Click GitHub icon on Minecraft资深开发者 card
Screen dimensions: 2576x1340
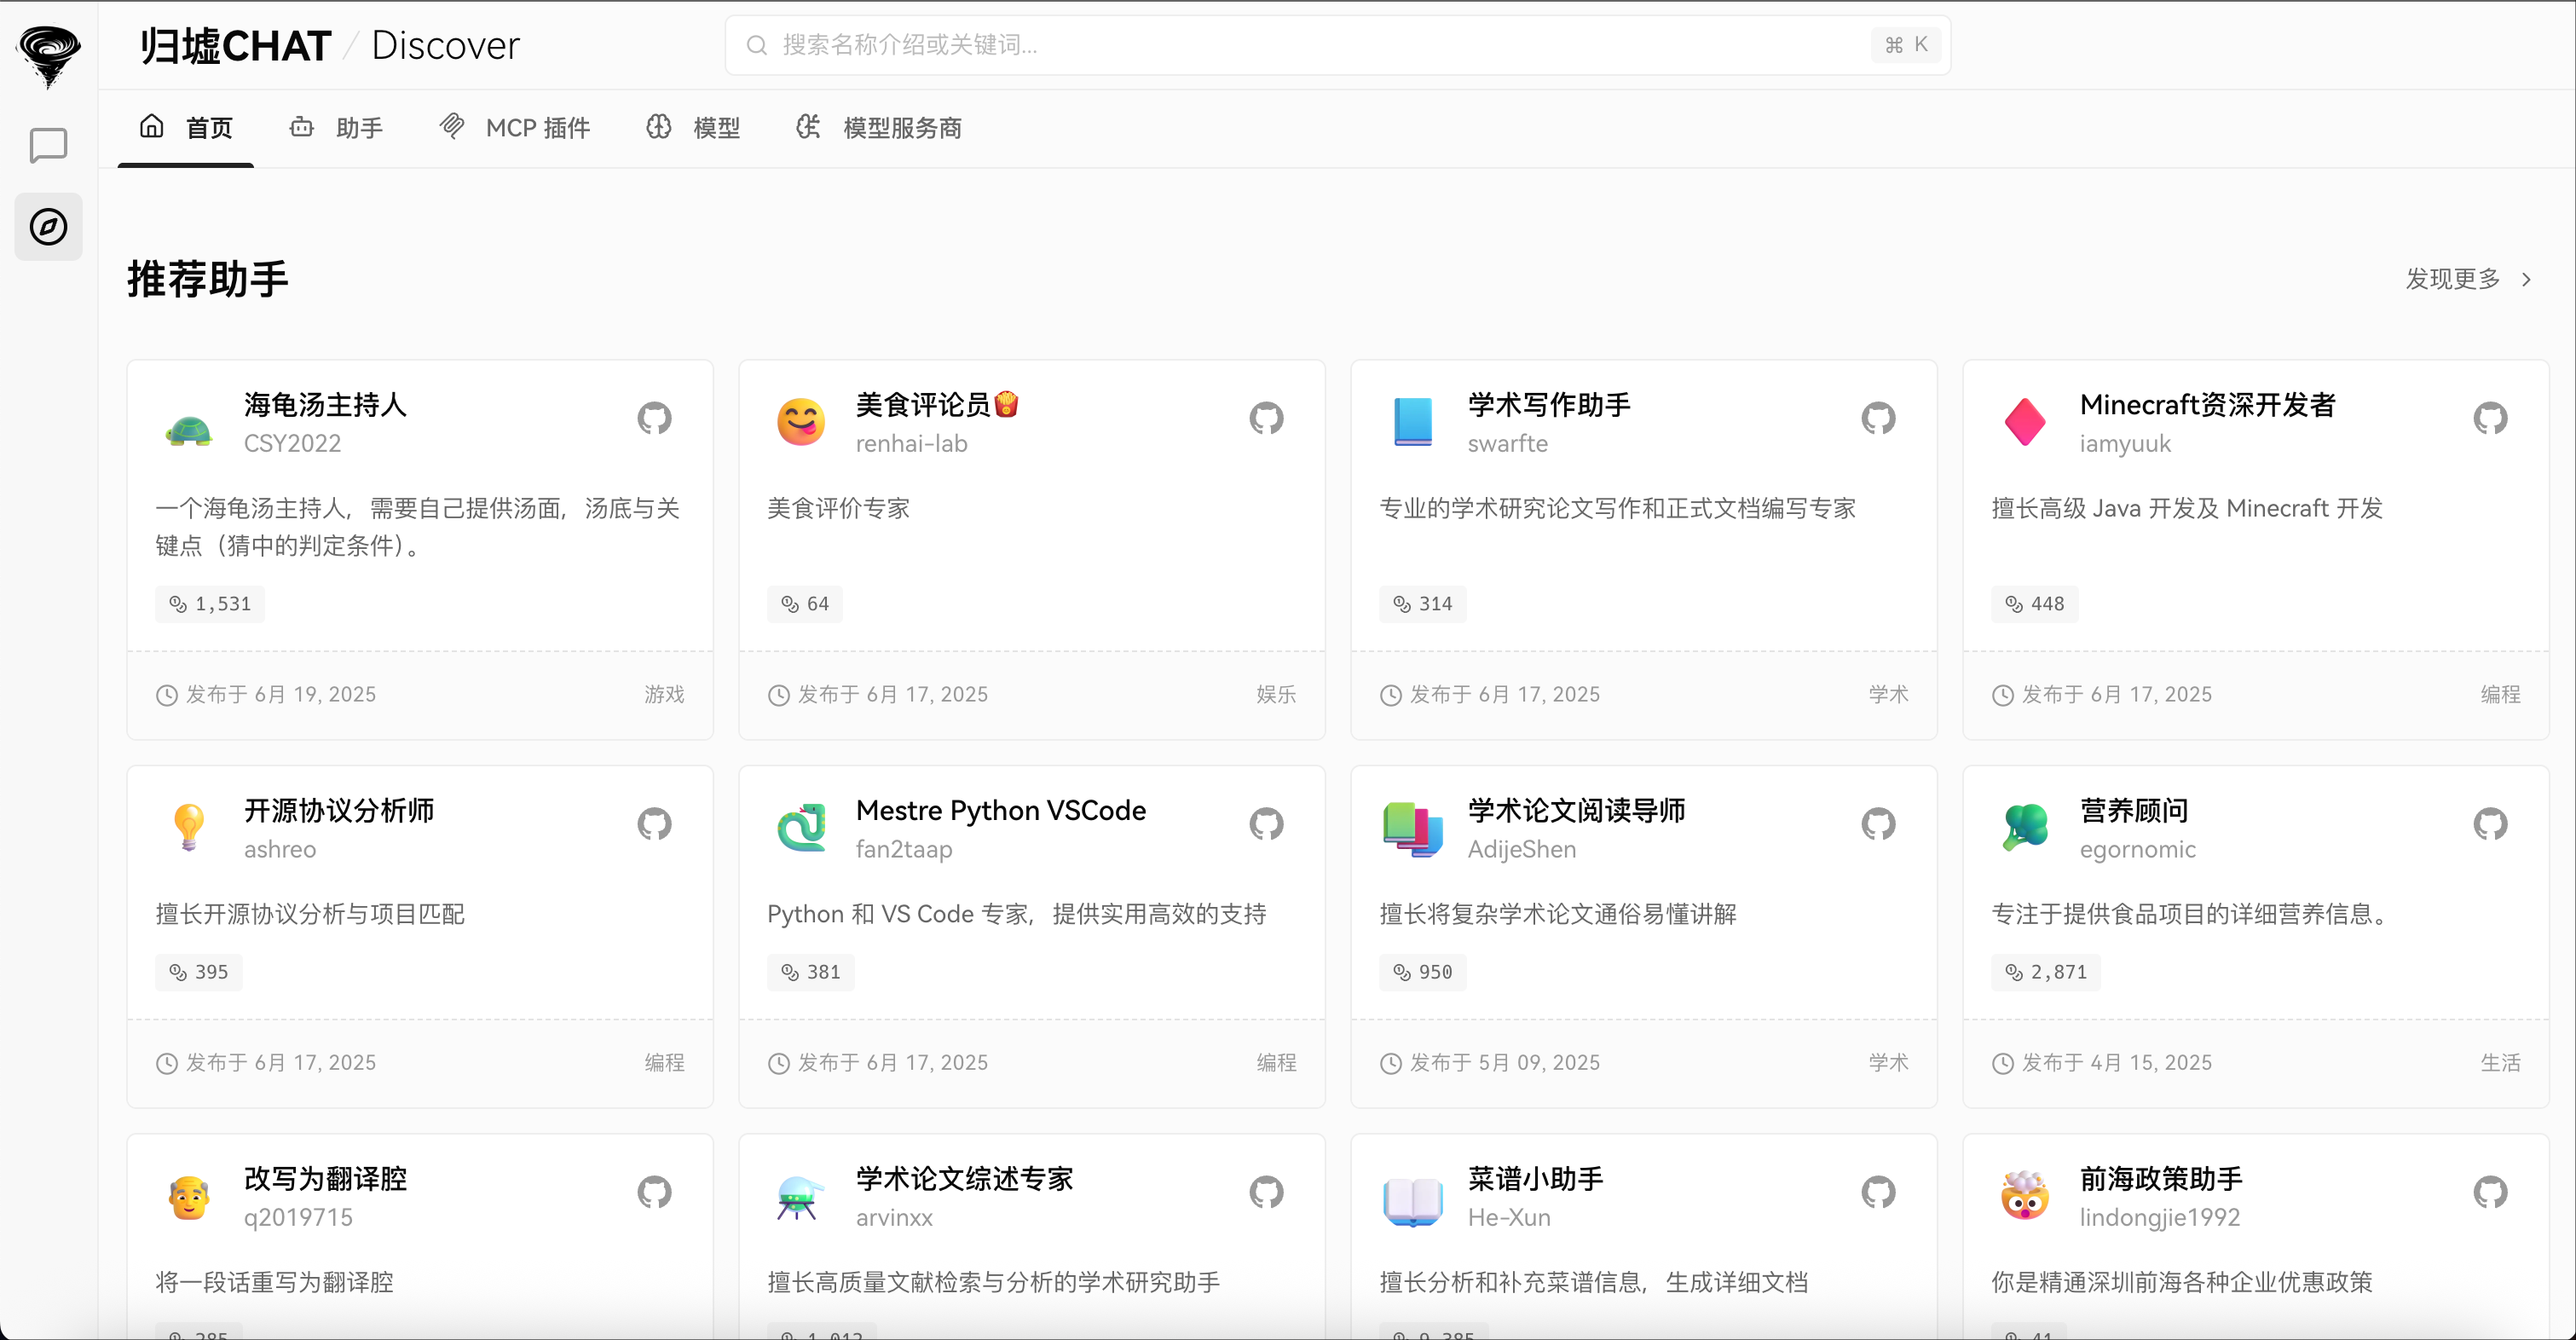pyautogui.click(x=2490, y=418)
